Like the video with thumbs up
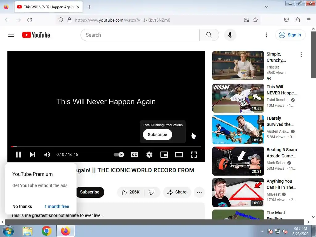Image resolution: width=316 pixels, height=237 pixels. tap(131, 192)
